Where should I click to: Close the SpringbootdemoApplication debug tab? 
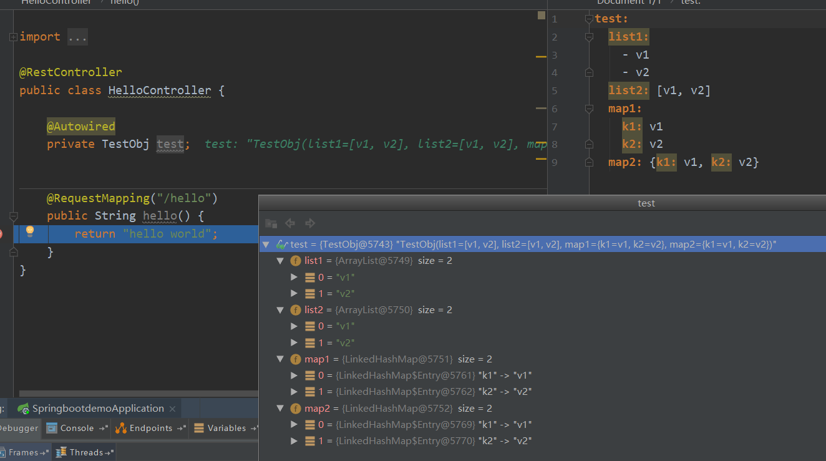(x=173, y=409)
